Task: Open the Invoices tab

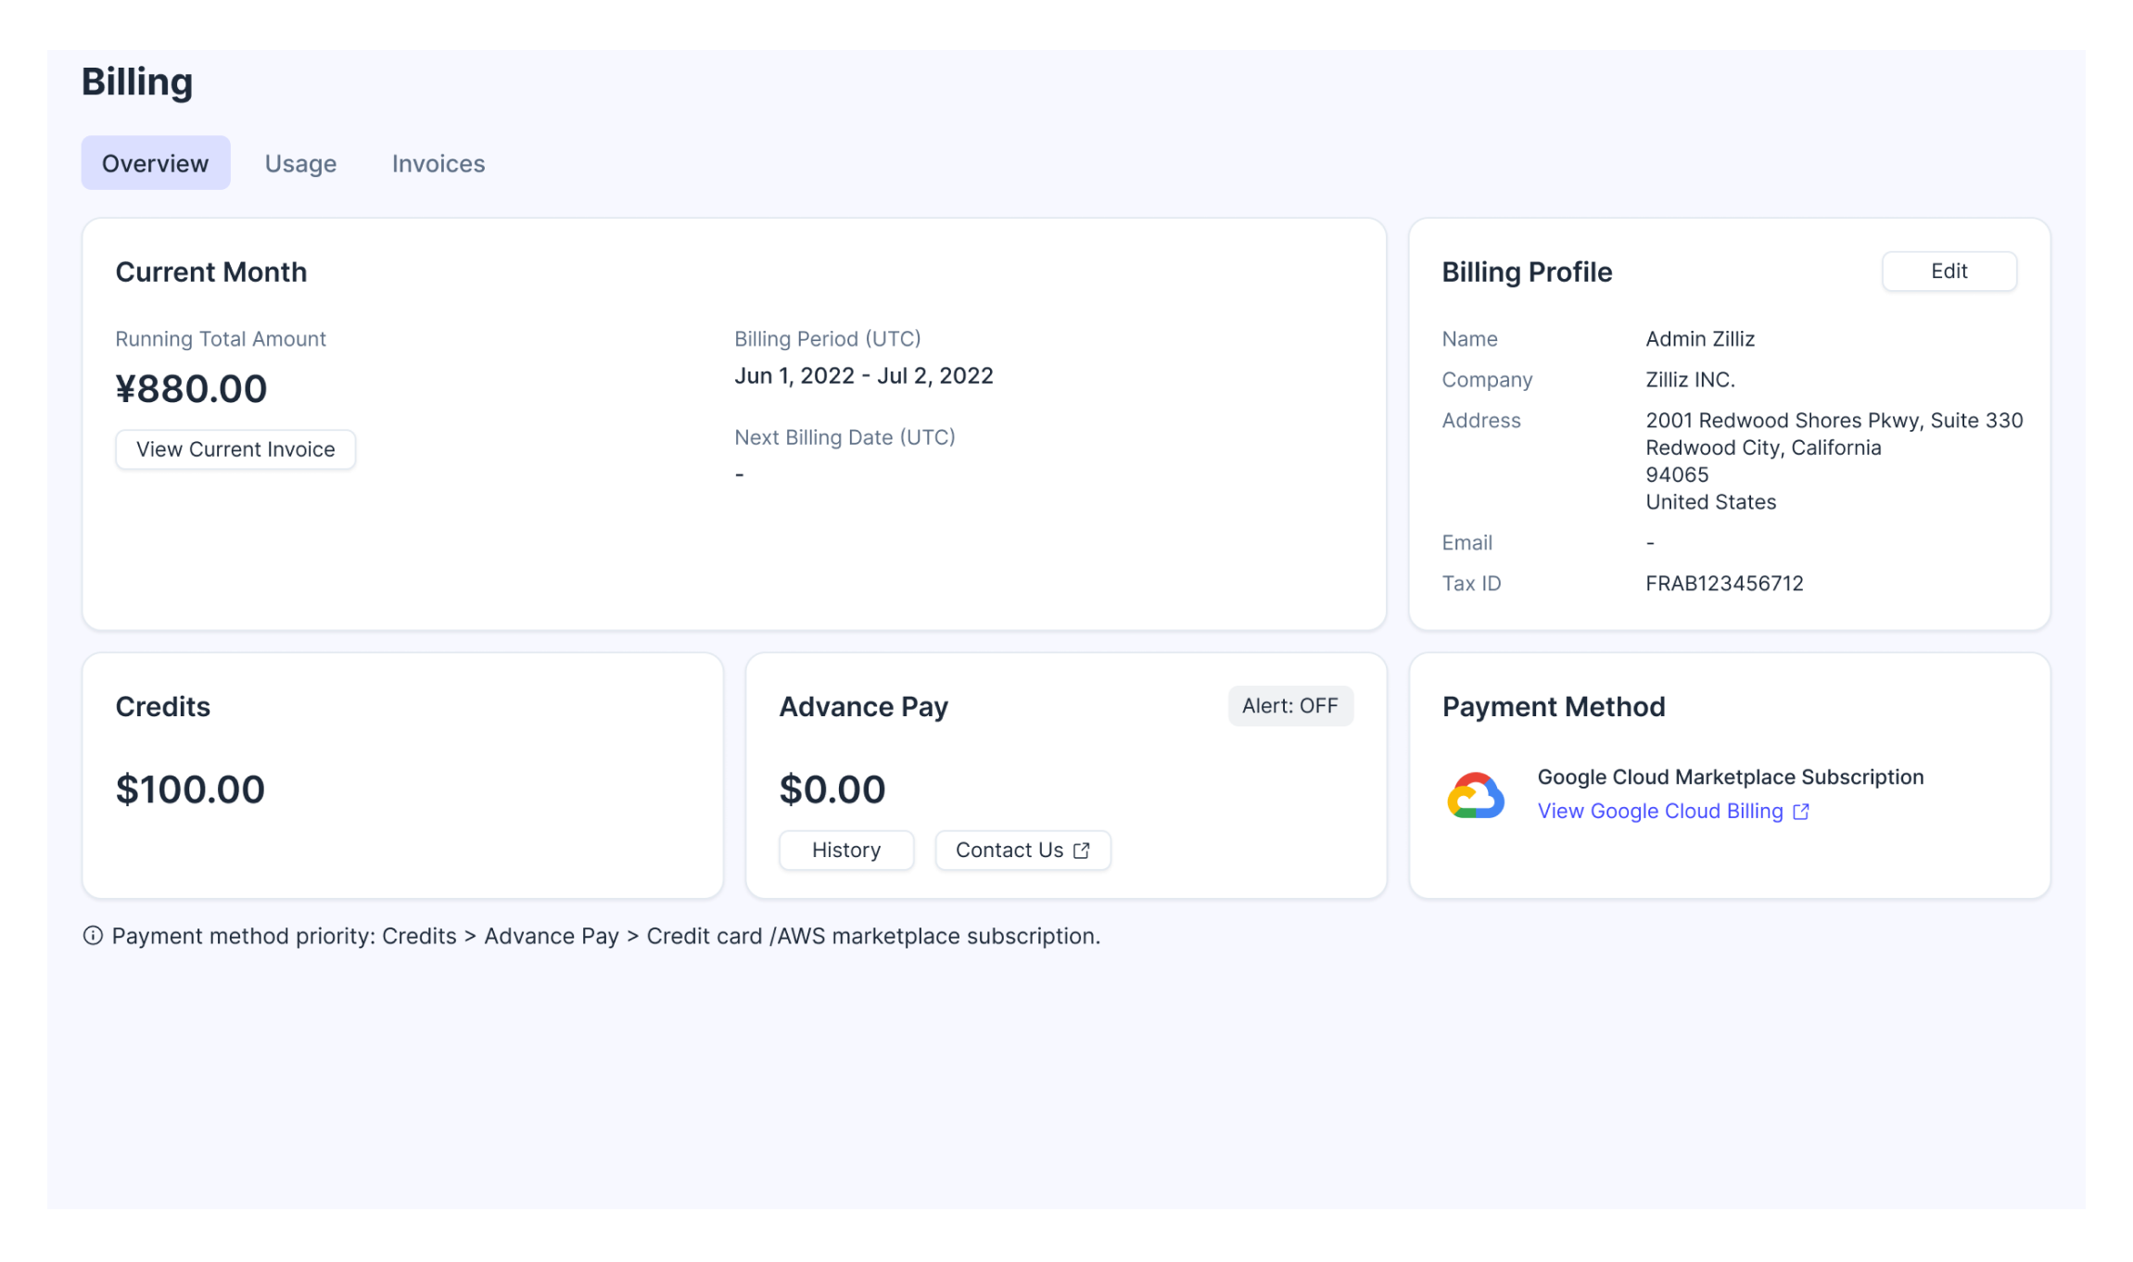Action: [438, 163]
